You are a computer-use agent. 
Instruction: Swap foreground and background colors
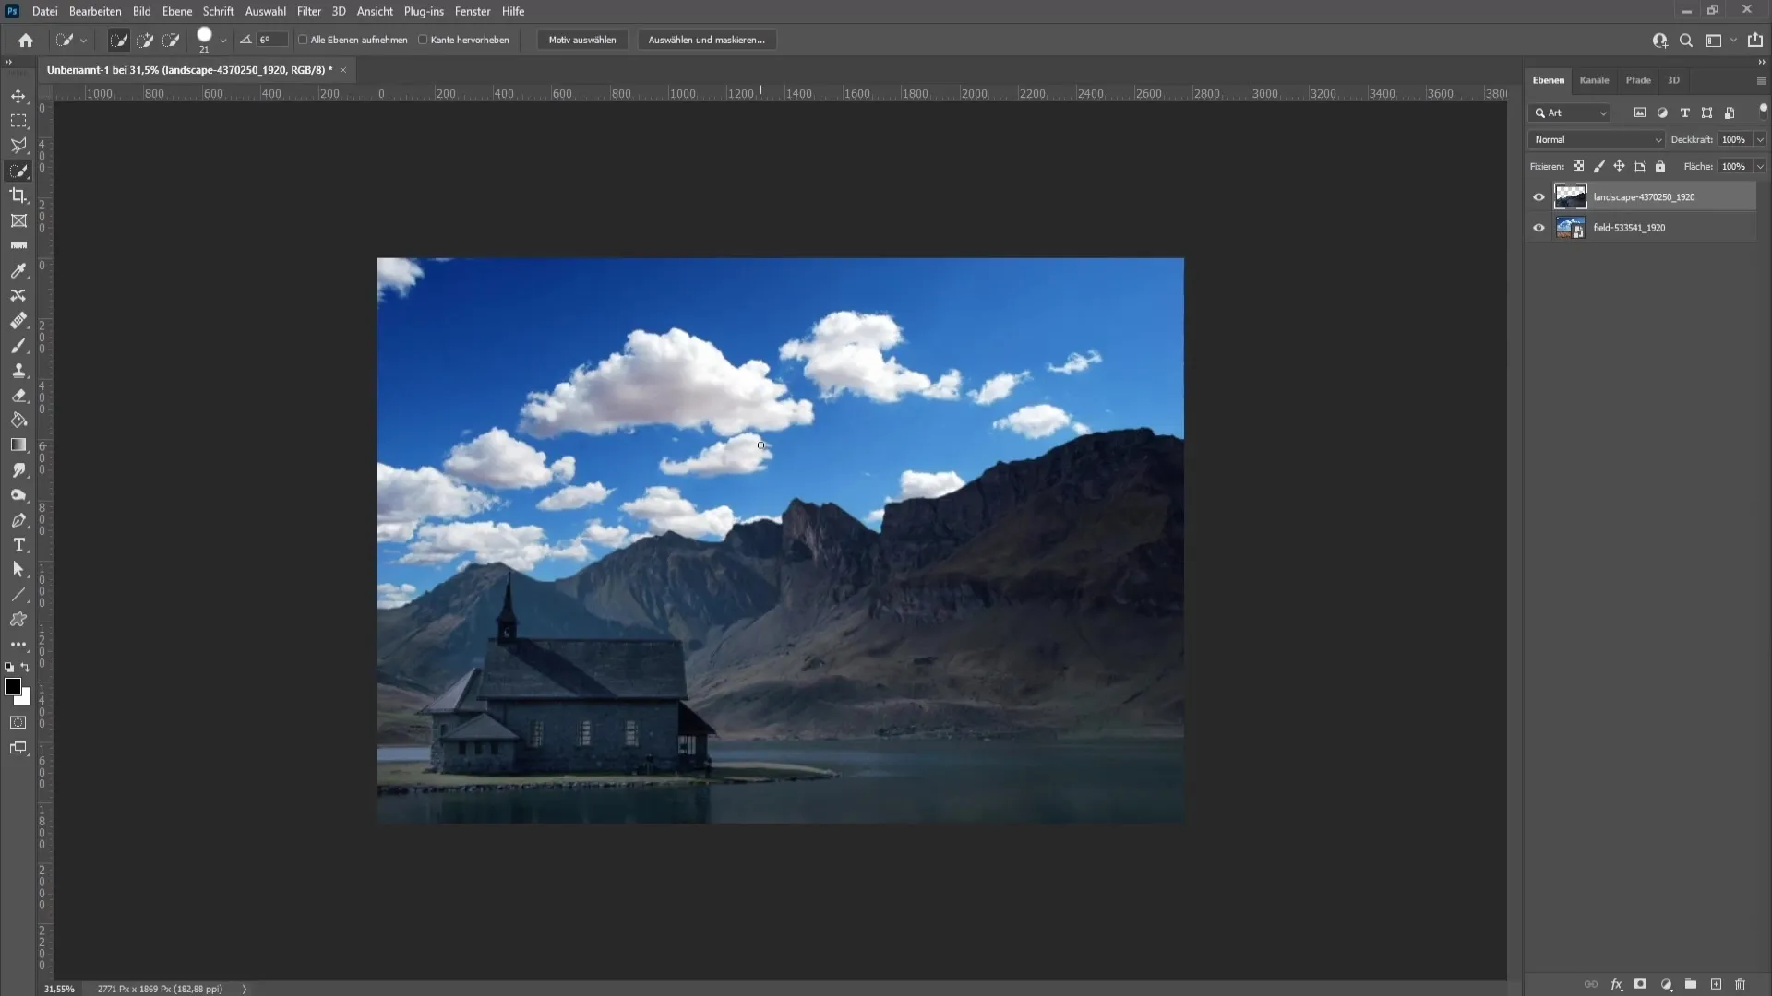coord(26,667)
